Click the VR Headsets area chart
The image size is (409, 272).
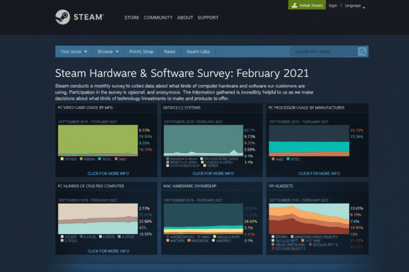pyautogui.click(x=309, y=219)
